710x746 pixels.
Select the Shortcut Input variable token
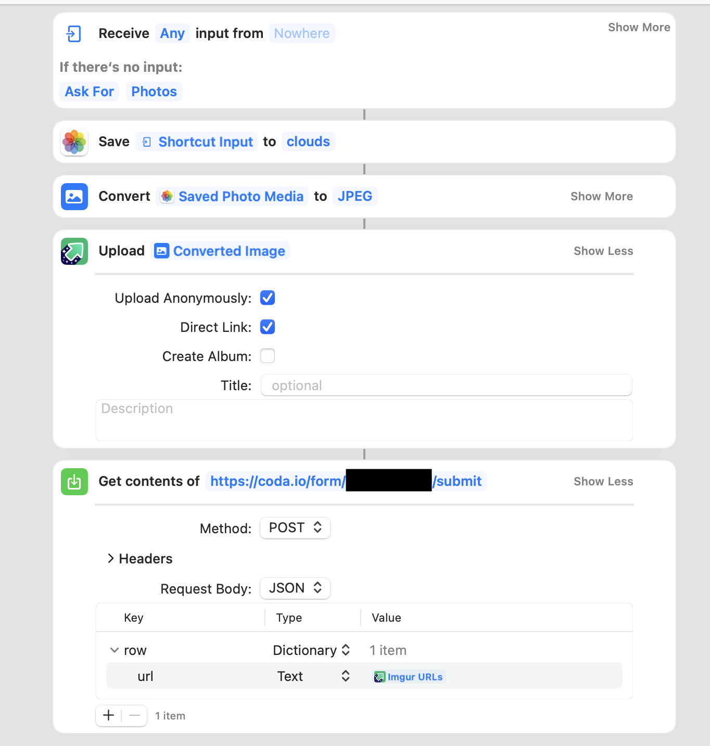197,142
